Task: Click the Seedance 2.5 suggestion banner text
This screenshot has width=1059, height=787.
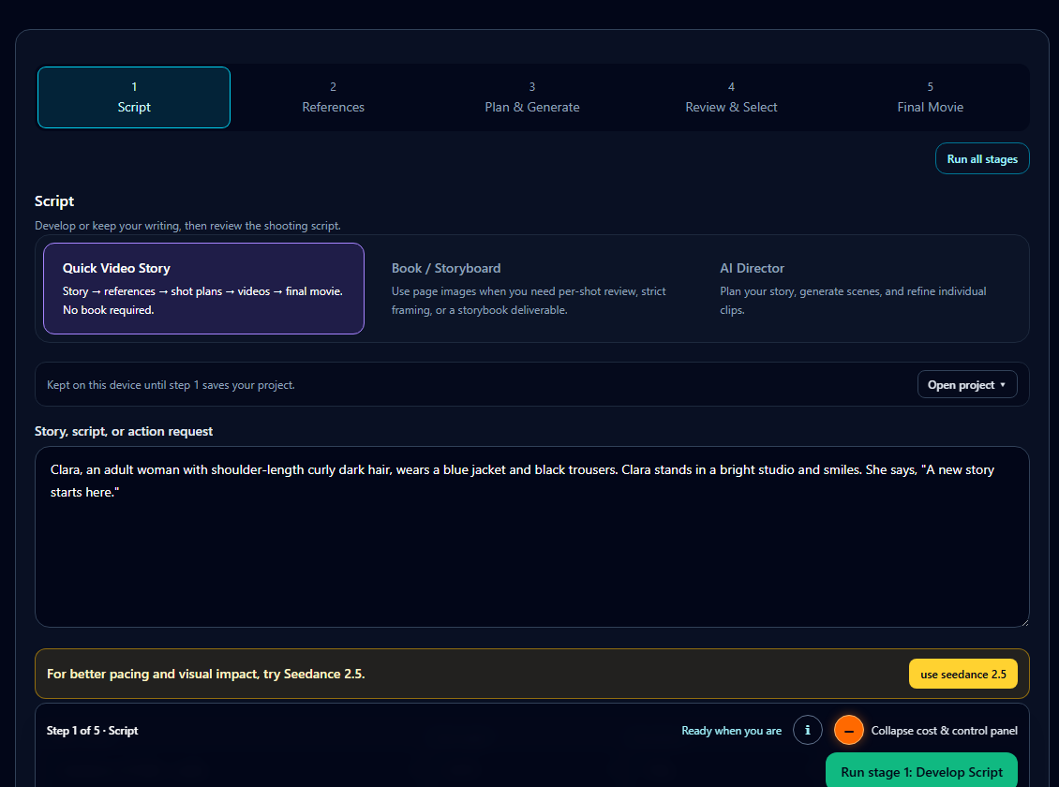Action: 205,674
